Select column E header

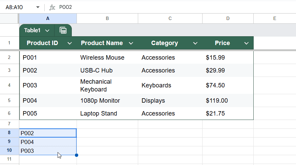(275, 19)
